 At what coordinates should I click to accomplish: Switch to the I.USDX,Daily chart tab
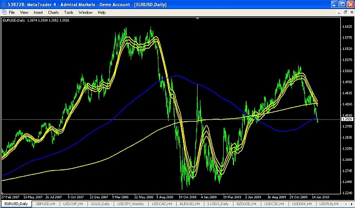(218, 203)
